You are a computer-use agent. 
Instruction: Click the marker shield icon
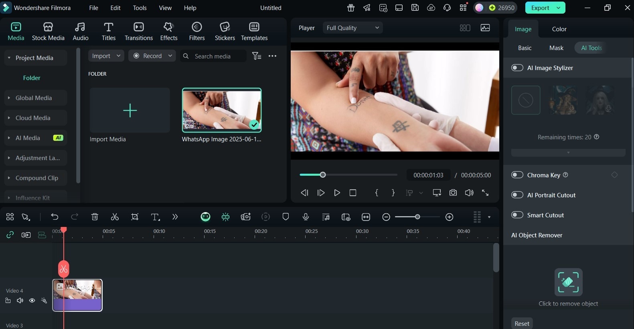click(x=286, y=217)
